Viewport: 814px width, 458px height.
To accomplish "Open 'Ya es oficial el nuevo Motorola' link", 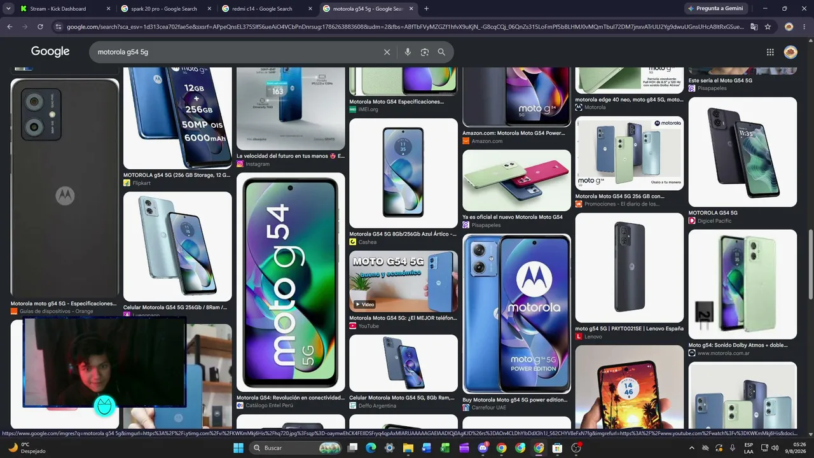I will pos(513,217).
